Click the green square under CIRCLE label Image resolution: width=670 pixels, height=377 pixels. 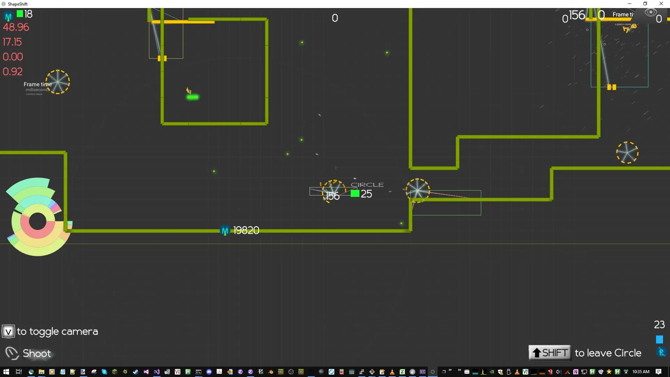pos(355,193)
